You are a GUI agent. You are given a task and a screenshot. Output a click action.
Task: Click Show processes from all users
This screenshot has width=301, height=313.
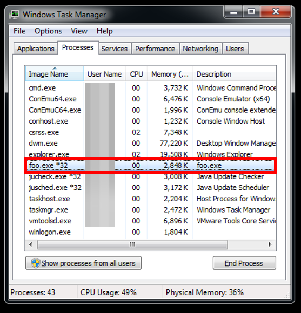83,263
